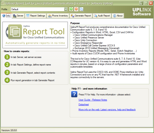Click the green step 3 circle icon
154x133 pixels.
coord(7,72)
